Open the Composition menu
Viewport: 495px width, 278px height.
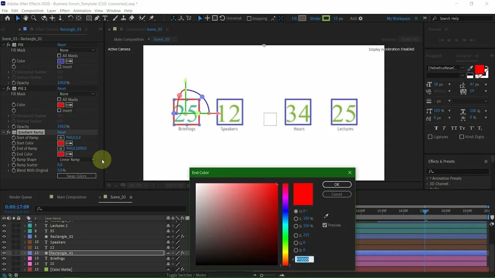click(32, 11)
